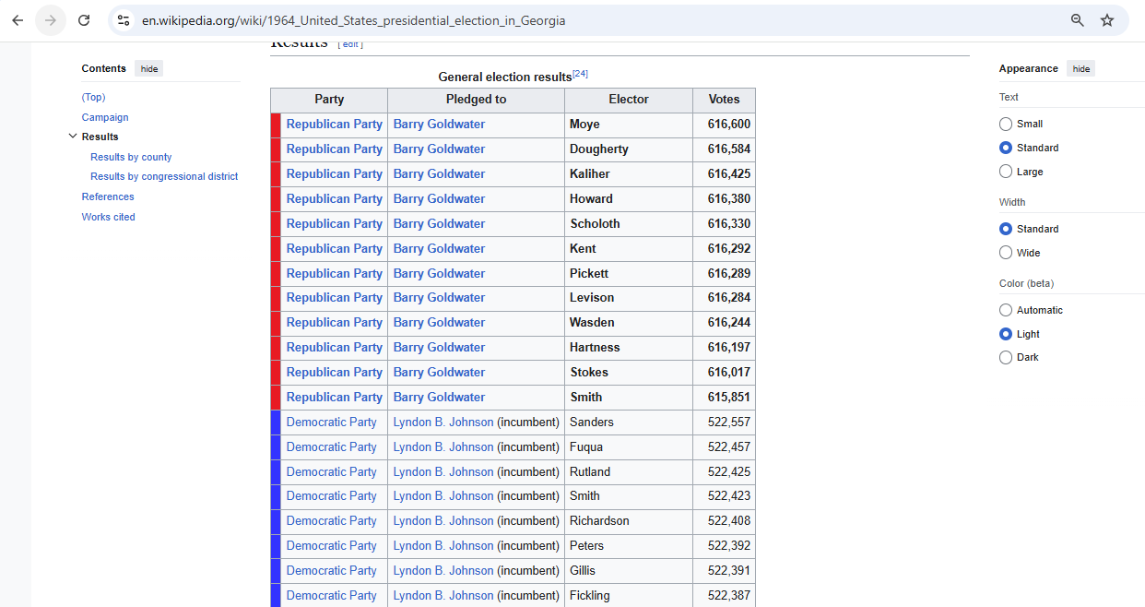The height and width of the screenshot is (607, 1145).
Task: Click the elector name Hartness
Action: (x=595, y=347)
